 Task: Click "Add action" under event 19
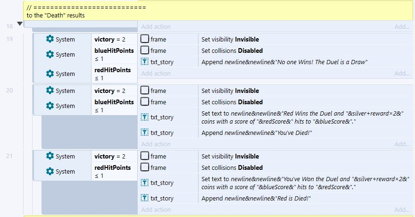pos(156,73)
